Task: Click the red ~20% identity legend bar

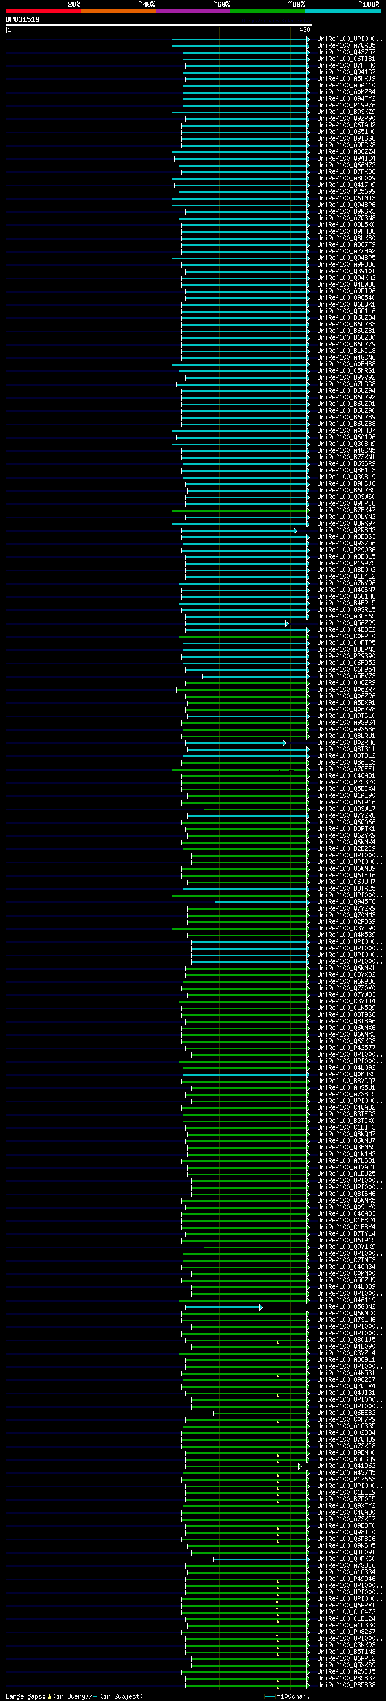Action: [43, 11]
